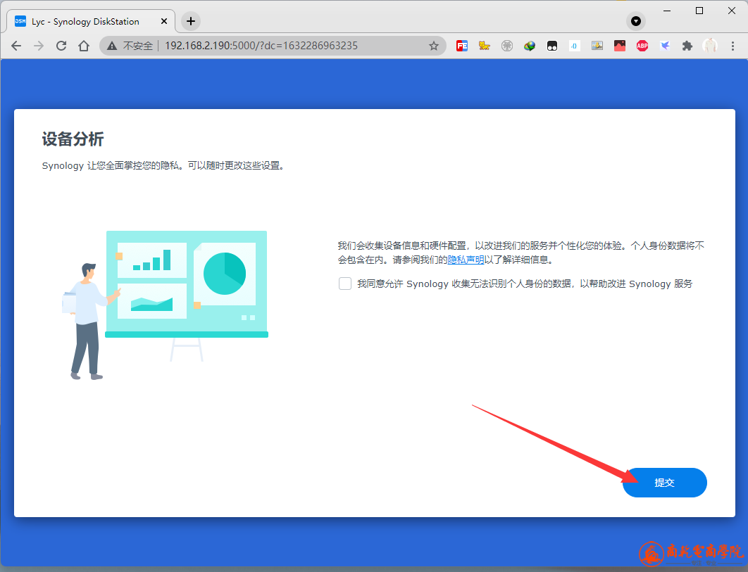This screenshot has height=572, width=748.
Task: Open the Chrome extensions puzzle menu
Action: click(687, 46)
